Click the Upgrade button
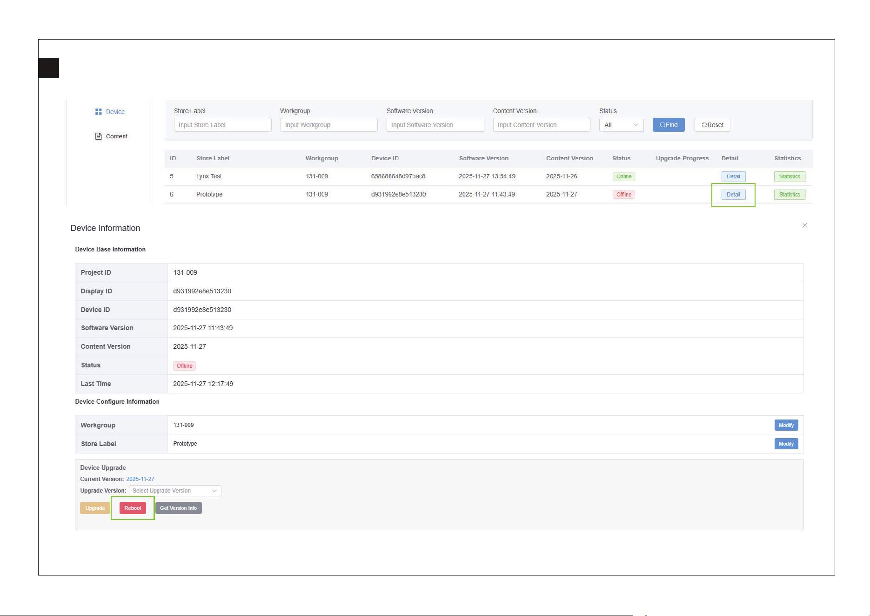870x616 pixels. (95, 508)
